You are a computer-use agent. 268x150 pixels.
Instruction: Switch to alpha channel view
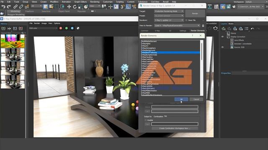(78, 28)
